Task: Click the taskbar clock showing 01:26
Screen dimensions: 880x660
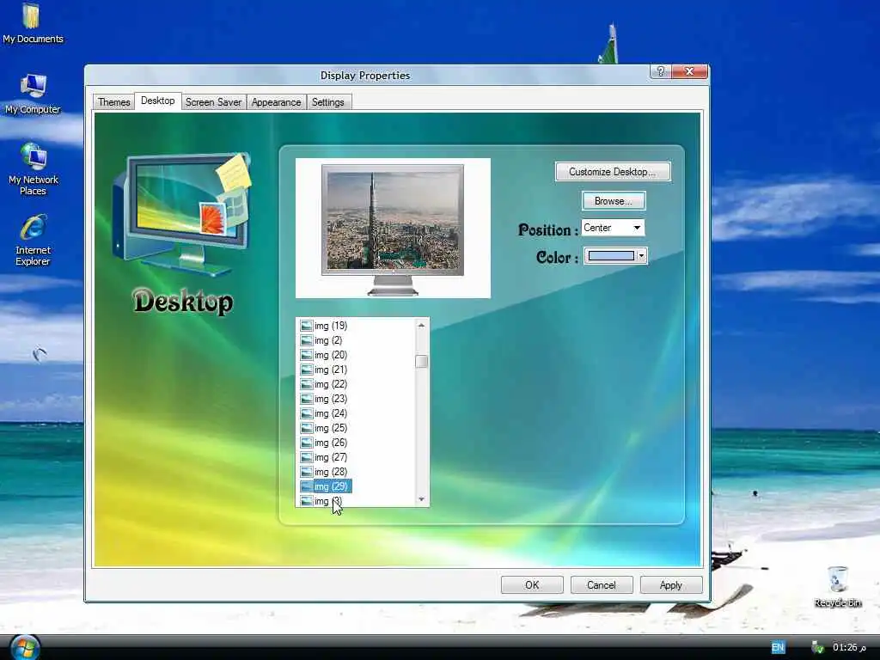Action: [x=848, y=647]
